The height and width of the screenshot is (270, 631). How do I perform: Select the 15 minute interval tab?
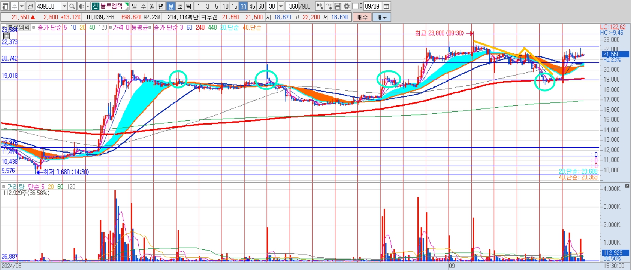(x=235, y=6)
